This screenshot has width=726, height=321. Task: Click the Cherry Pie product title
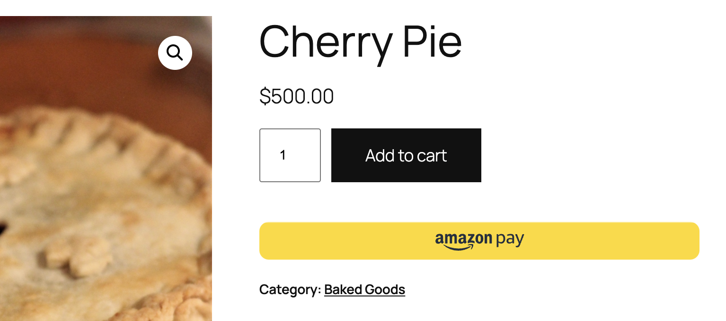(360, 42)
